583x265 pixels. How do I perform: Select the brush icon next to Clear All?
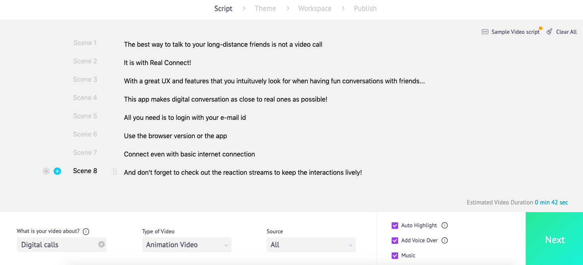pos(549,31)
